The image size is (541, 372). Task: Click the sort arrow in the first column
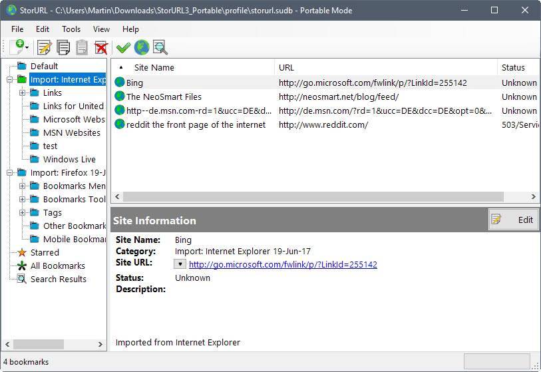pos(121,67)
